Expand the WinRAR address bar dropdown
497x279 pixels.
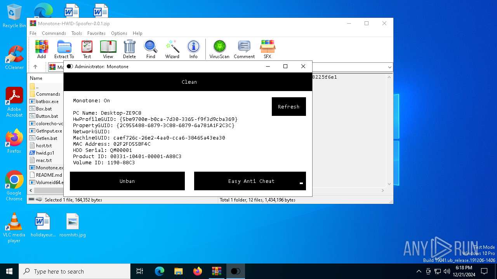pyautogui.click(x=389, y=67)
